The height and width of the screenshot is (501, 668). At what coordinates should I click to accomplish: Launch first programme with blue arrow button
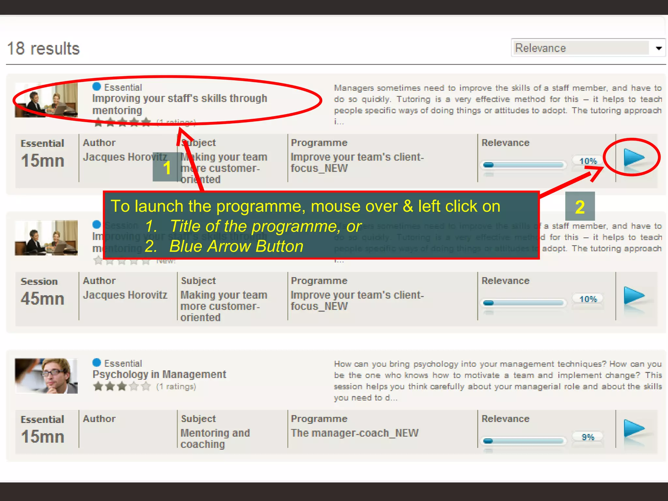point(634,158)
